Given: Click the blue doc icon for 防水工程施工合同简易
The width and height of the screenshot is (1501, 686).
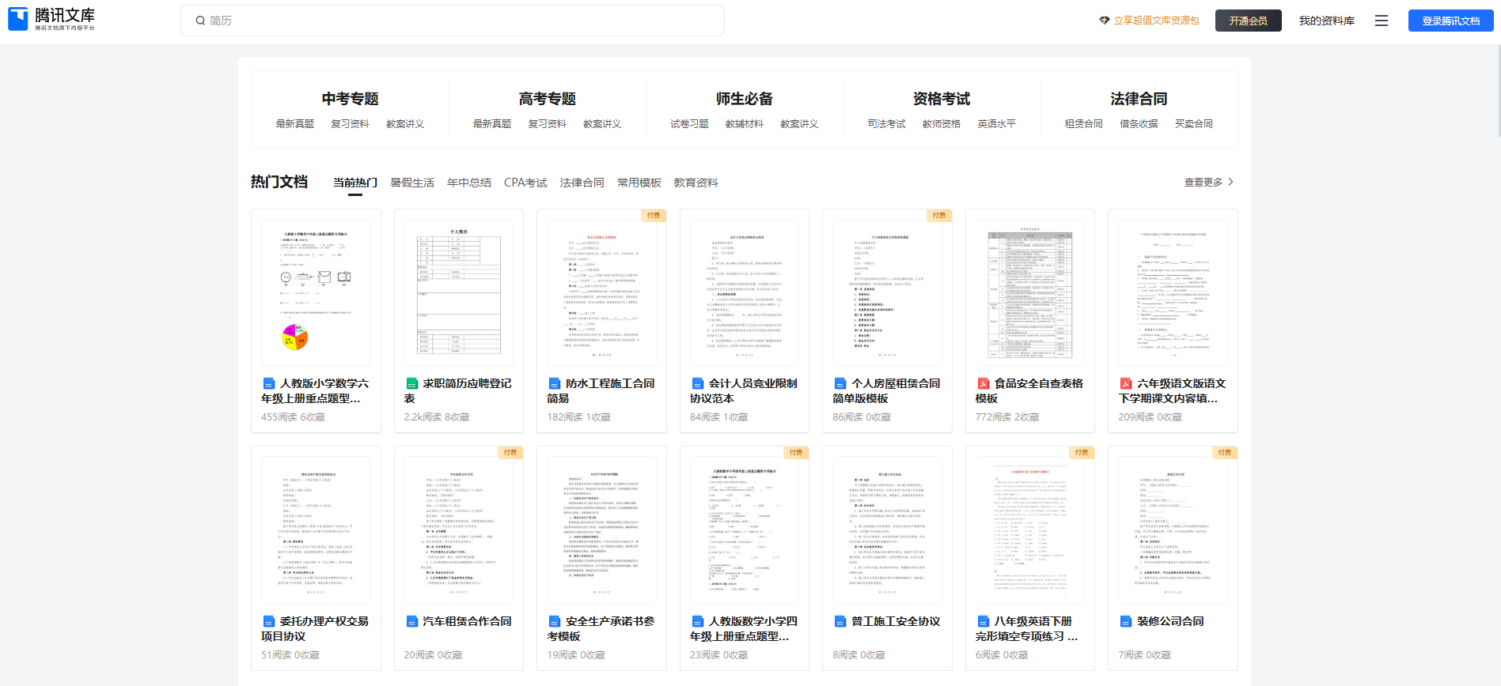Looking at the screenshot, I should click(555, 383).
